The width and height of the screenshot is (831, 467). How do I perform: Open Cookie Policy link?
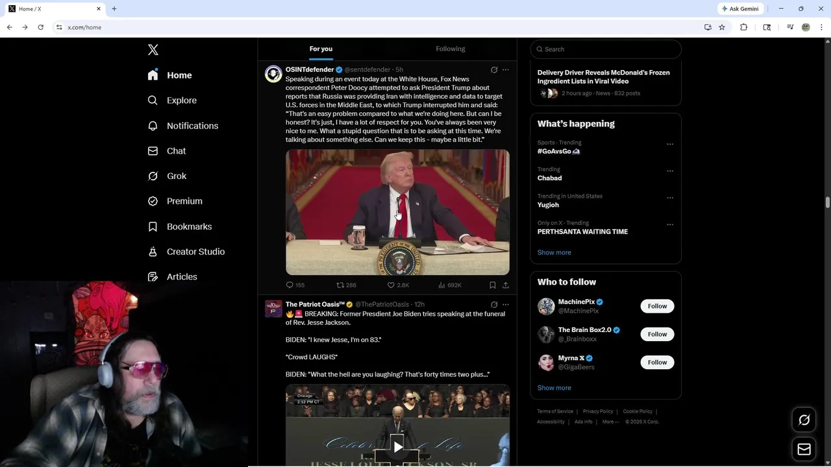coord(638,411)
